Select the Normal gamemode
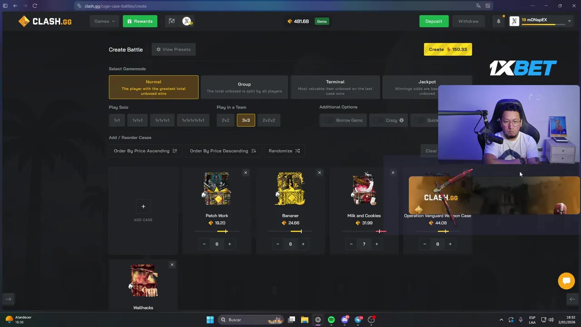 click(x=153, y=87)
